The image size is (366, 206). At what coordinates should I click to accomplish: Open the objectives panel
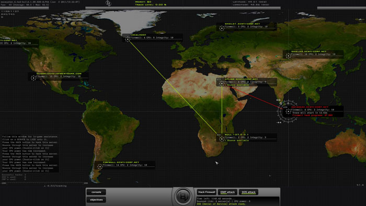[x=96, y=200]
